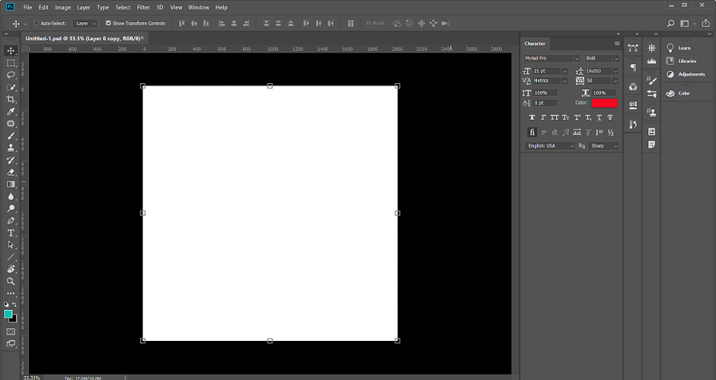Viewport: 716px width, 380px height.
Task: Open the Sharp anti-aliasing dropdown
Action: [603, 146]
